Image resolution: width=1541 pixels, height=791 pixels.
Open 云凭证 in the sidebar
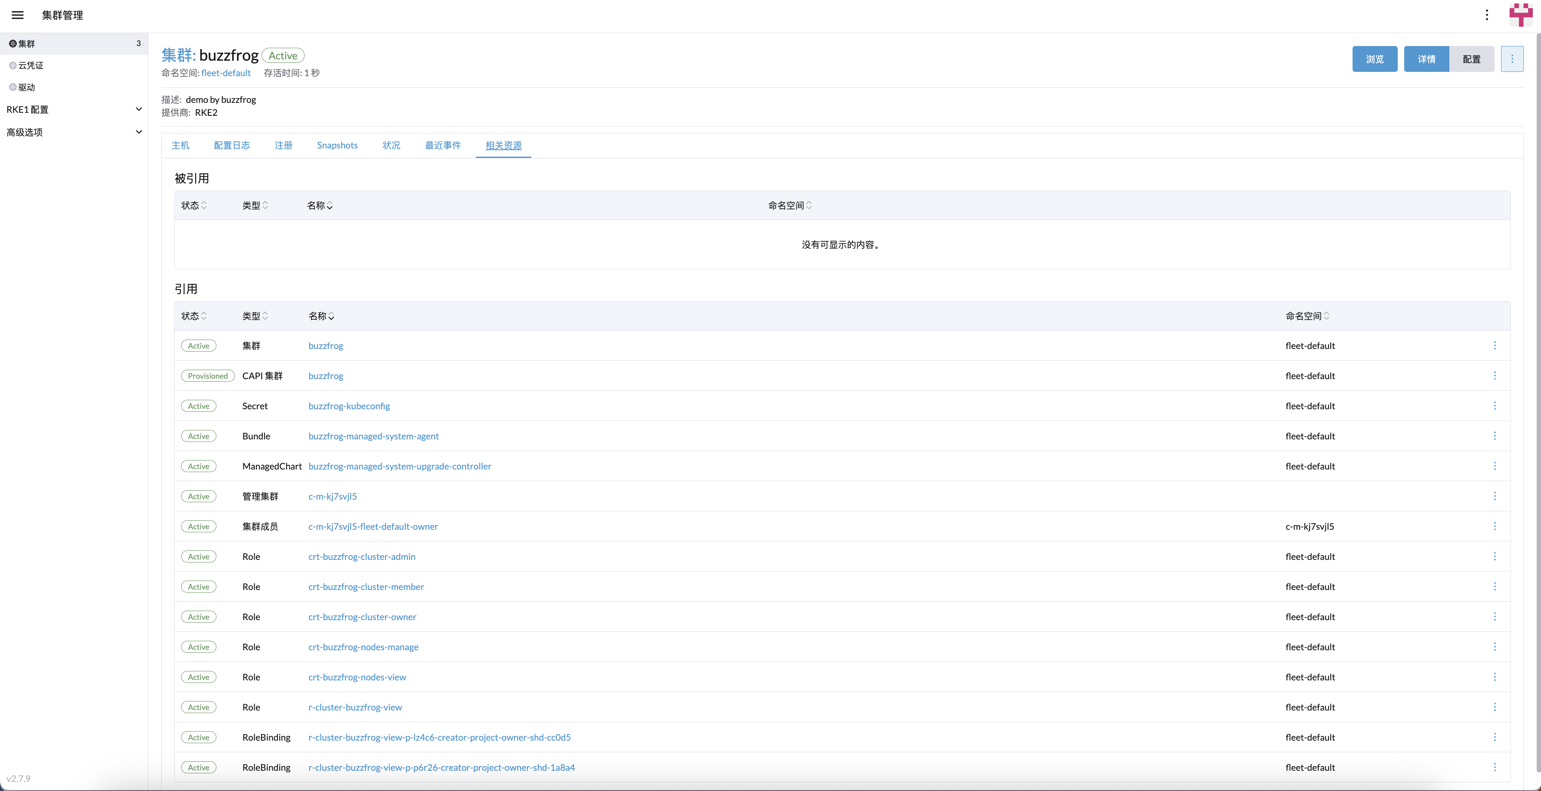click(74, 65)
